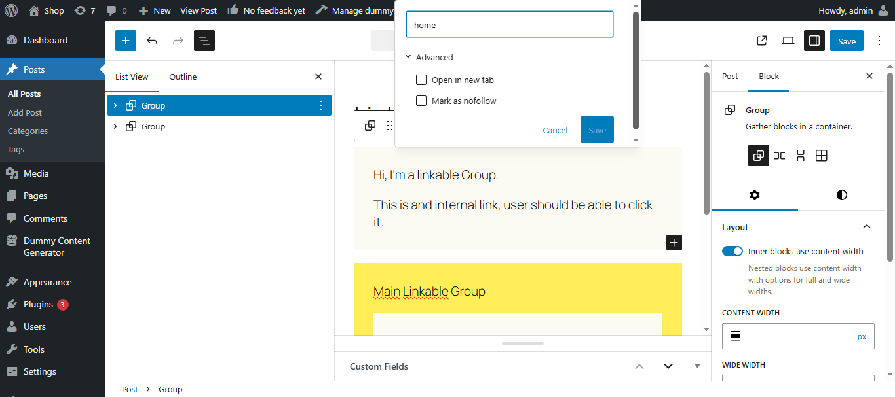Cancel the link editing popover
The image size is (895, 397).
pyautogui.click(x=555, y=130)
